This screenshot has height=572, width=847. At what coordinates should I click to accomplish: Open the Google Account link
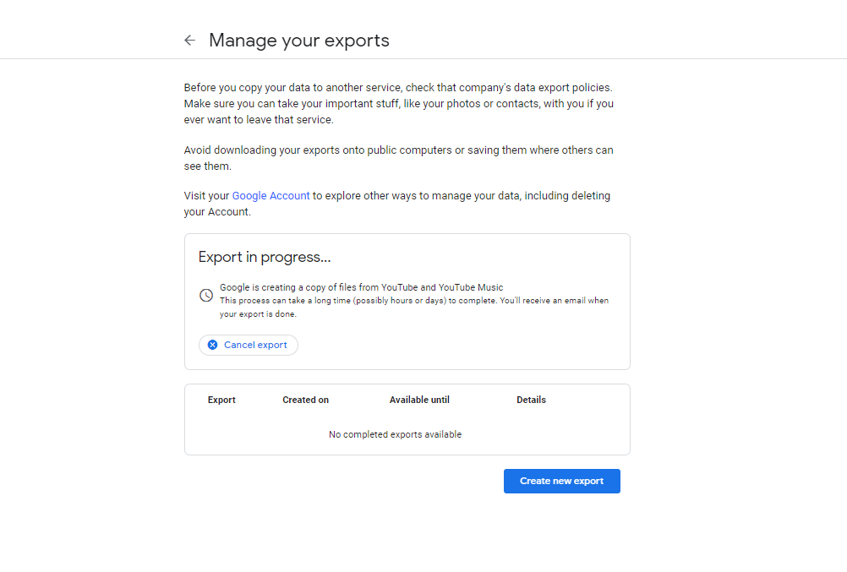click(270, 196)
